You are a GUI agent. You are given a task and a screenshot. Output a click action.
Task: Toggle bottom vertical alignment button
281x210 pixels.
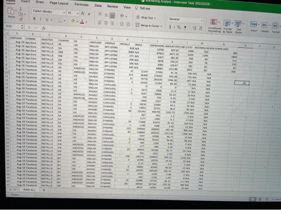112,16
